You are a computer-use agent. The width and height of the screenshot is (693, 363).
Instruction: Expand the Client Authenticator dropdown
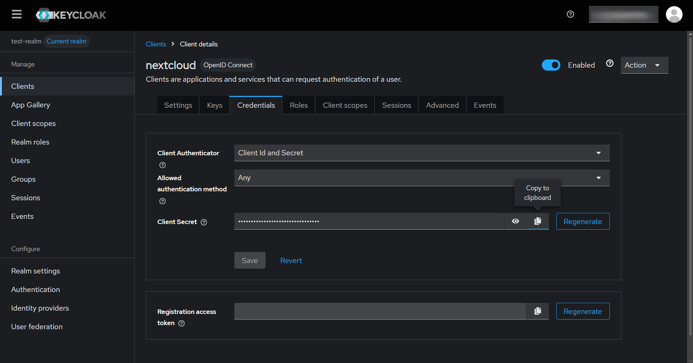[x=422, y=153]
